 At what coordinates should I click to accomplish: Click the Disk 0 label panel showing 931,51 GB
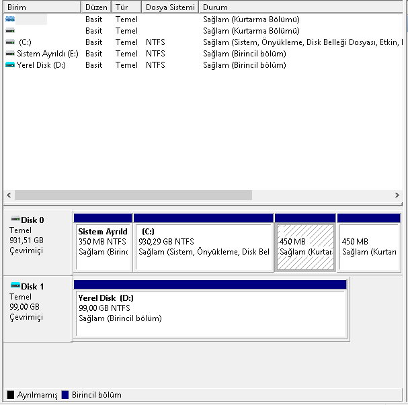coord(38,242)
